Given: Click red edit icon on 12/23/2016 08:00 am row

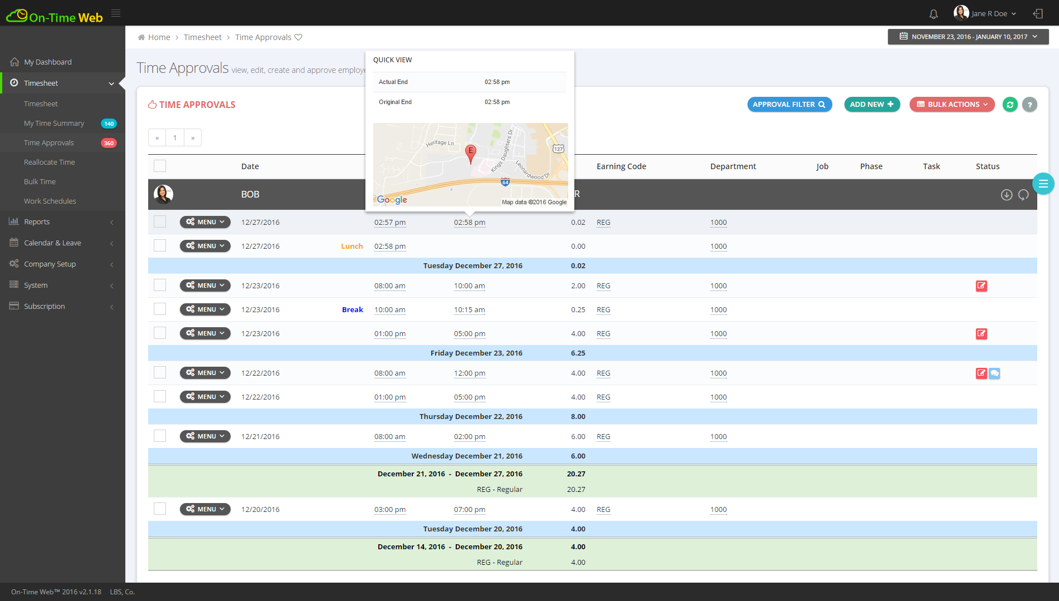Looking at the screenshot, I should pos(981,286).
